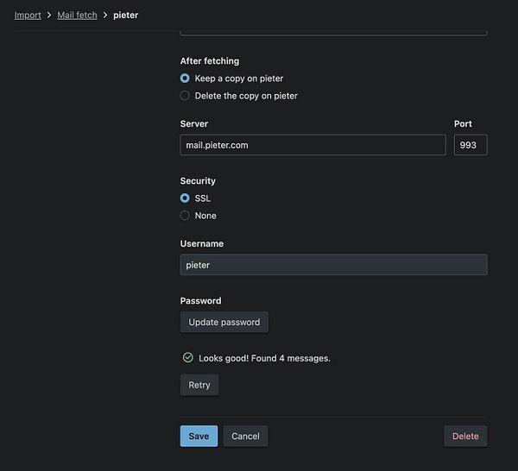
Task: Select Keep a copy on pieter
Action: 185,78
